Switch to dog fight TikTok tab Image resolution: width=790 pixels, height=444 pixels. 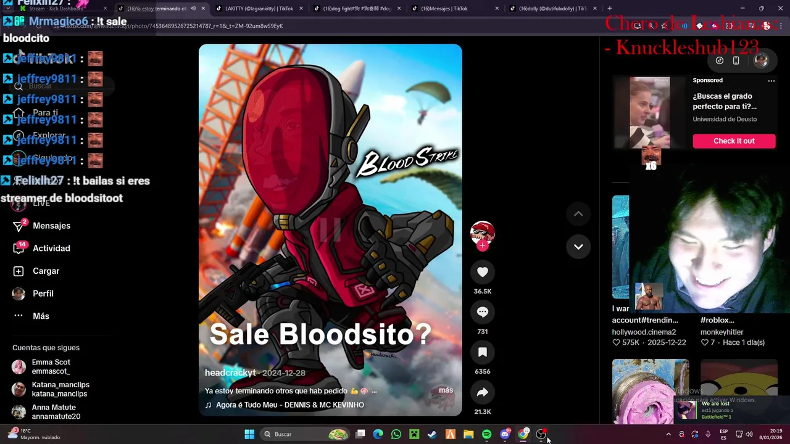357,9
